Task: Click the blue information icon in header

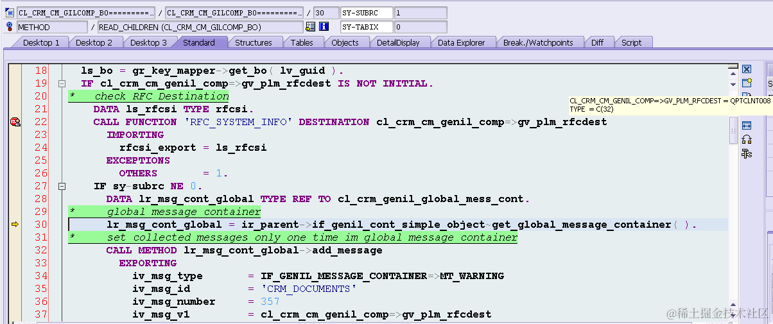Action: click(324, 27)
